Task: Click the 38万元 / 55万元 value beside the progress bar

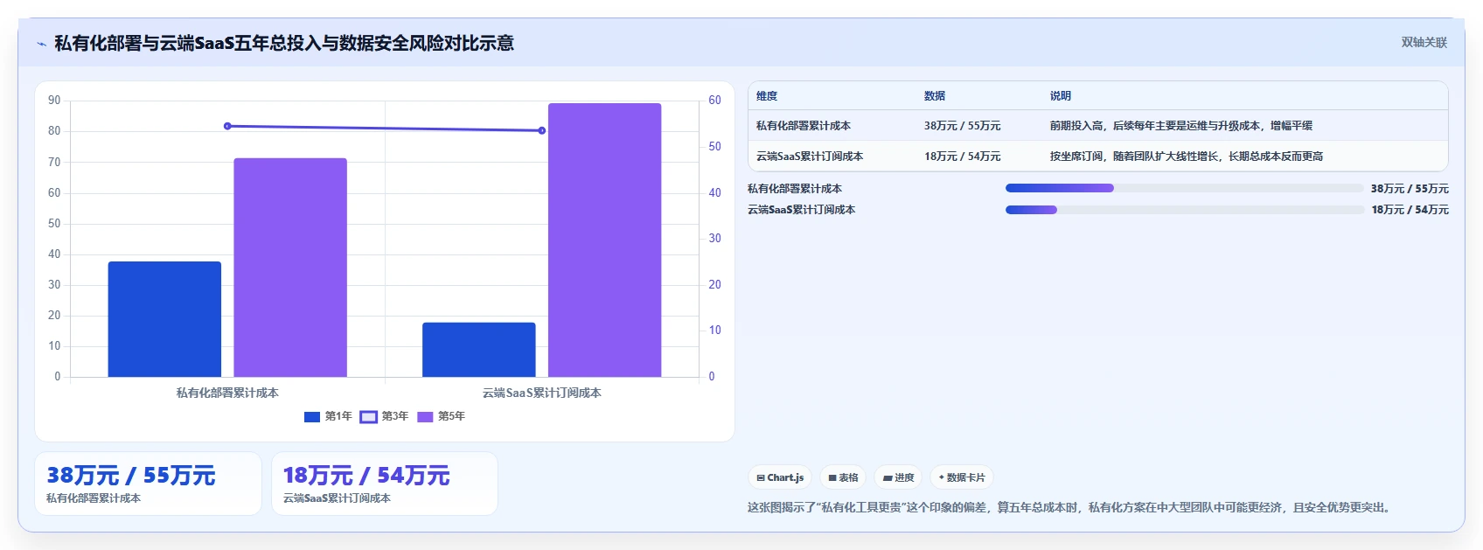Action: pos(1410,189)
